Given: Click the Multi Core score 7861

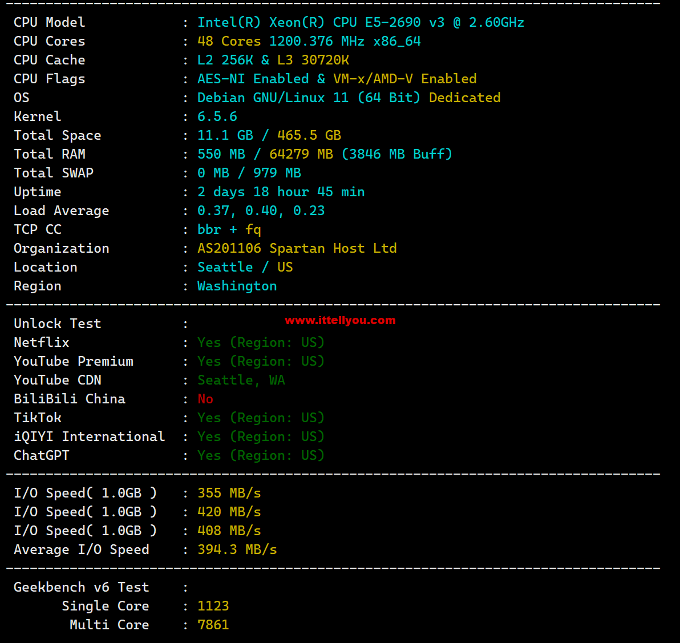Looking at the screenshot, I should pyautogui.click(x=213, y=625).
